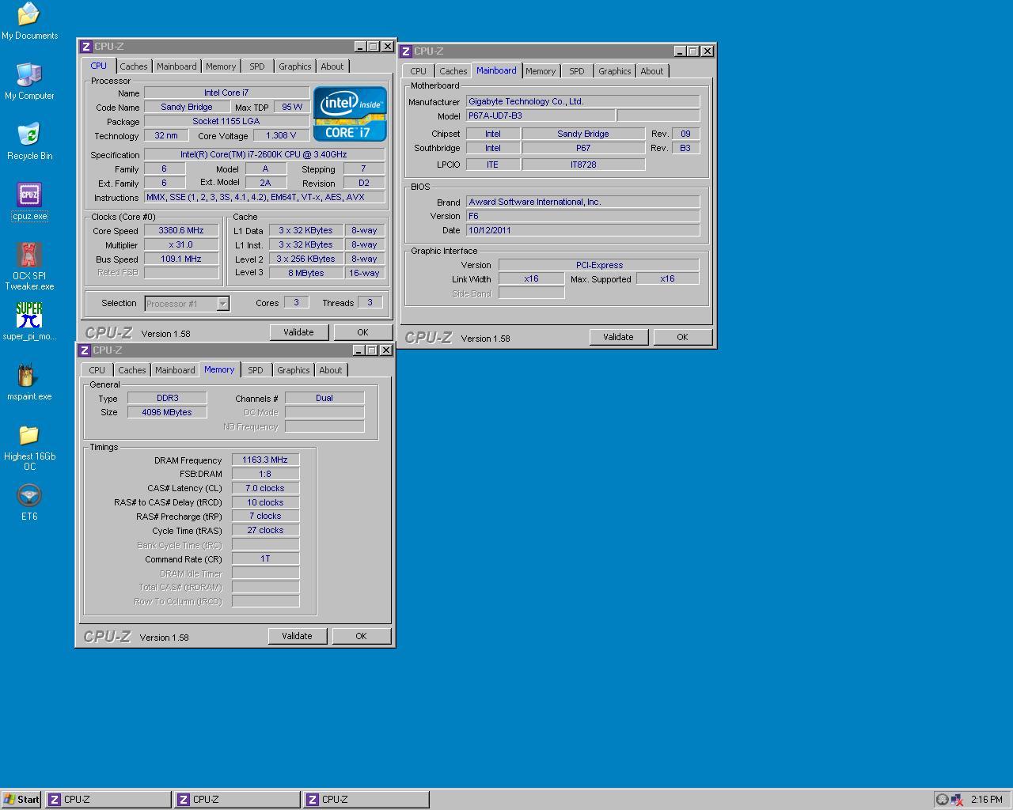
Task: Click the CAS# Latency 7.0 clocks value
Action: pyautogui.click(x=265, y=488)
